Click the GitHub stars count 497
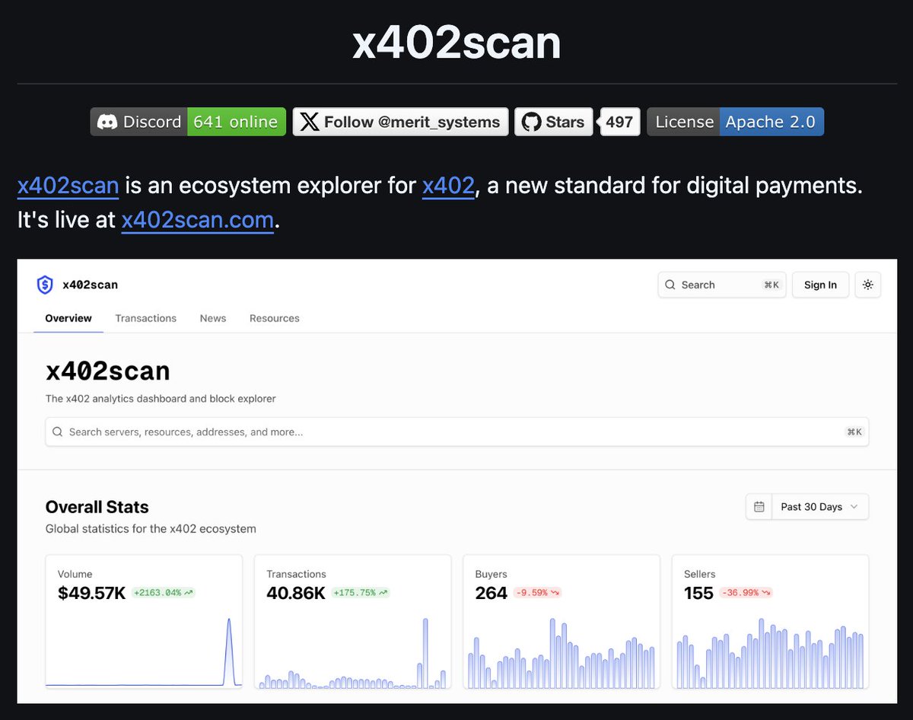Viewport: 913px width, 720px height. pyautogui.click(x=619, y=122)
